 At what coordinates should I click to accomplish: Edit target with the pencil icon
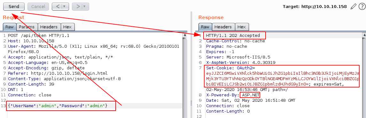click(x=354, y=6)
